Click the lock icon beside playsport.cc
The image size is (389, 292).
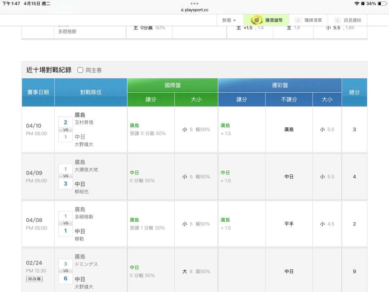(x=182, y=10)
